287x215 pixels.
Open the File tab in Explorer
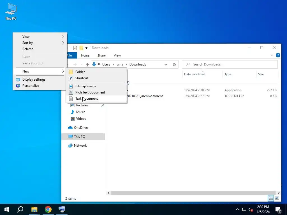(71, 55)
